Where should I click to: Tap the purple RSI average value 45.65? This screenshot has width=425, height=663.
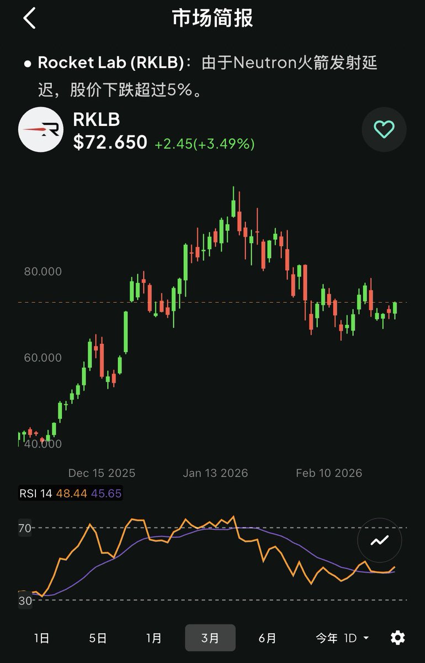click(x=106, y=493)
